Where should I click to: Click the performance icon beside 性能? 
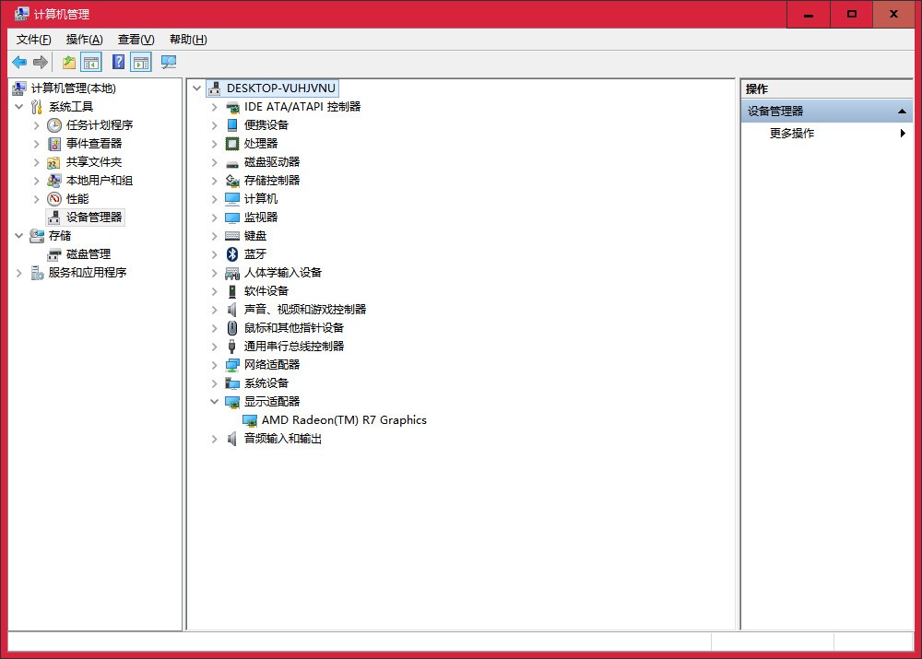(x=54, y=199)
